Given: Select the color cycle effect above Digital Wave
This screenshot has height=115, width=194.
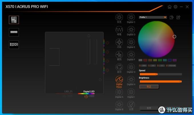Looking at the screenshot, I should [x=119, y=67].
